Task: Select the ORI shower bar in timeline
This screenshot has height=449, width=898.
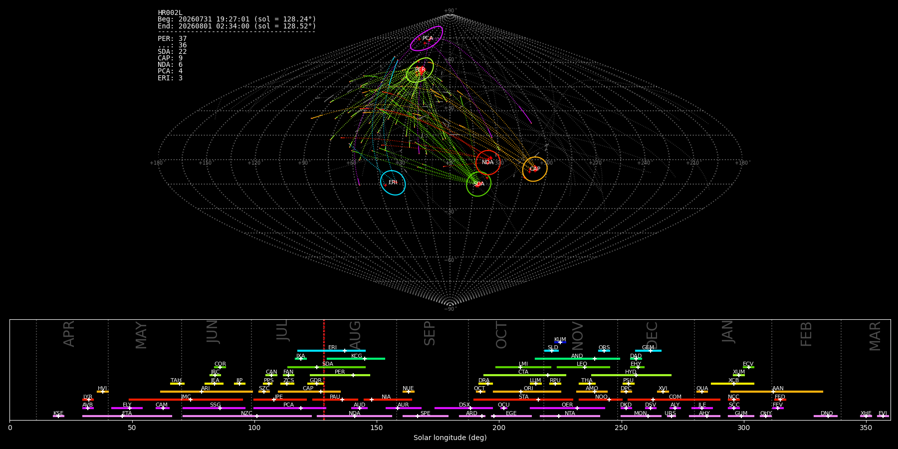Action: point(527,391)
